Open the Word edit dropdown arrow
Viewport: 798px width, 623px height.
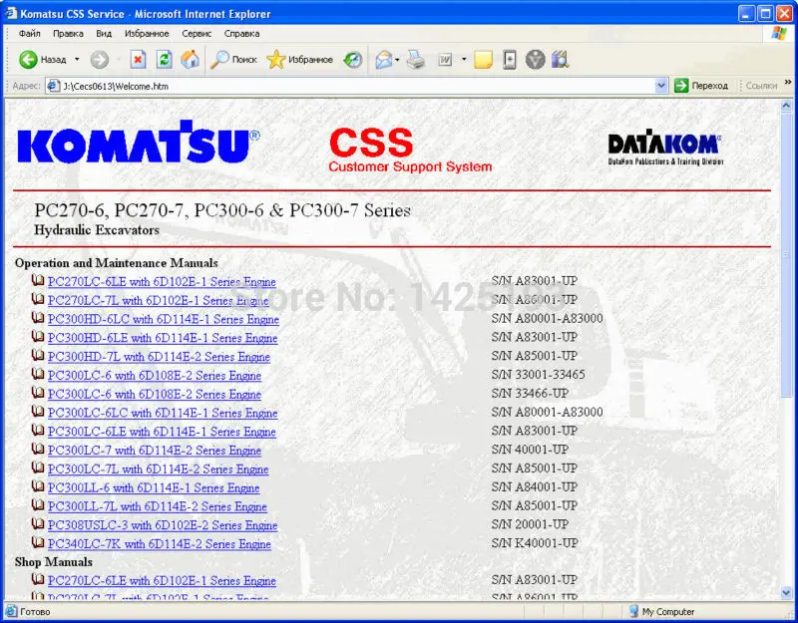tap(463, 59)
